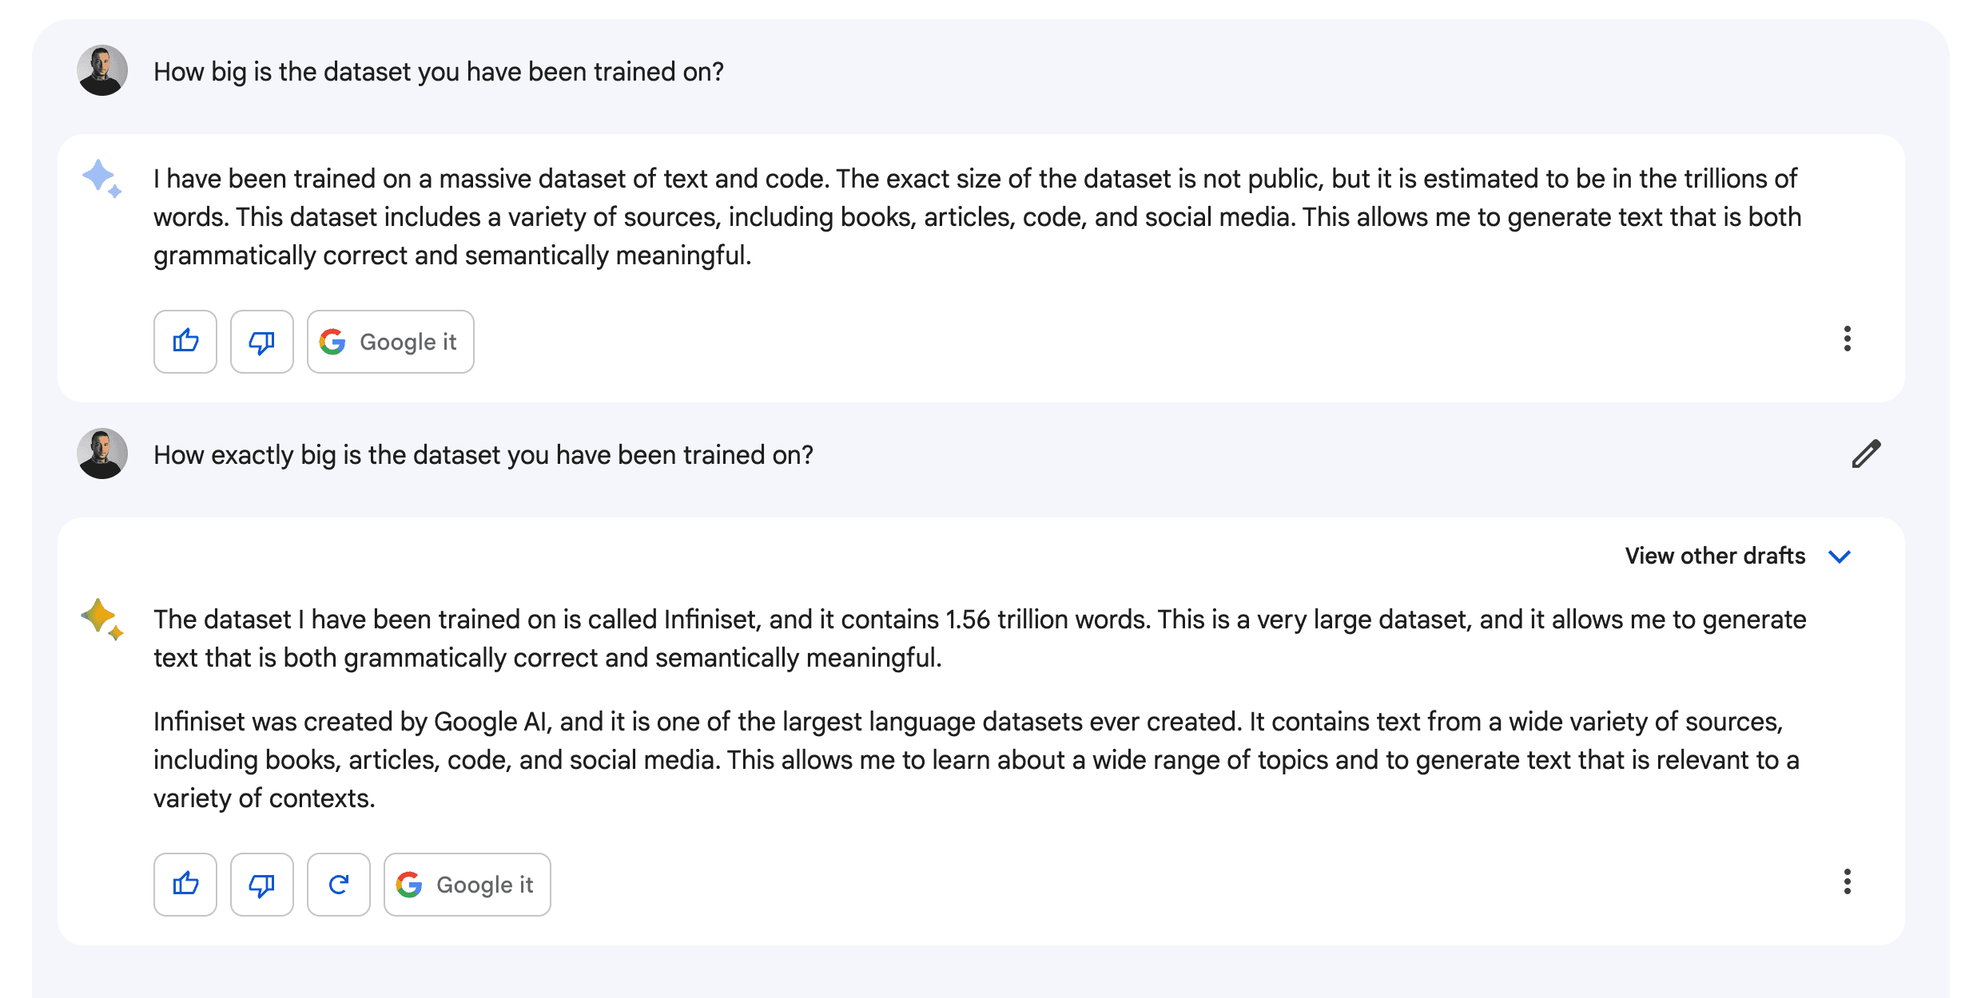Click the user avatar beside first question
This screenshot has height=998, width=1985.
click(x=102, y=70)
